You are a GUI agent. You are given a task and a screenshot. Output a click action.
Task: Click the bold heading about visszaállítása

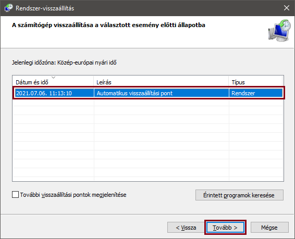click(x=108, y=25)
